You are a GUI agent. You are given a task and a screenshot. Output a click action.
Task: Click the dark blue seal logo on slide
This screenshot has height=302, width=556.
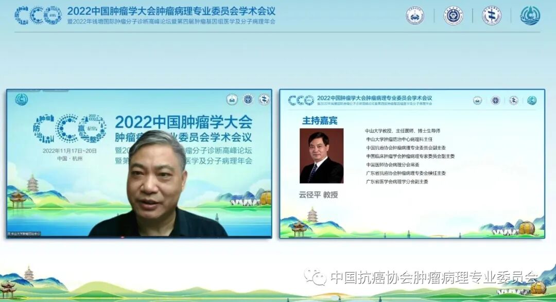tap(495, 101)
